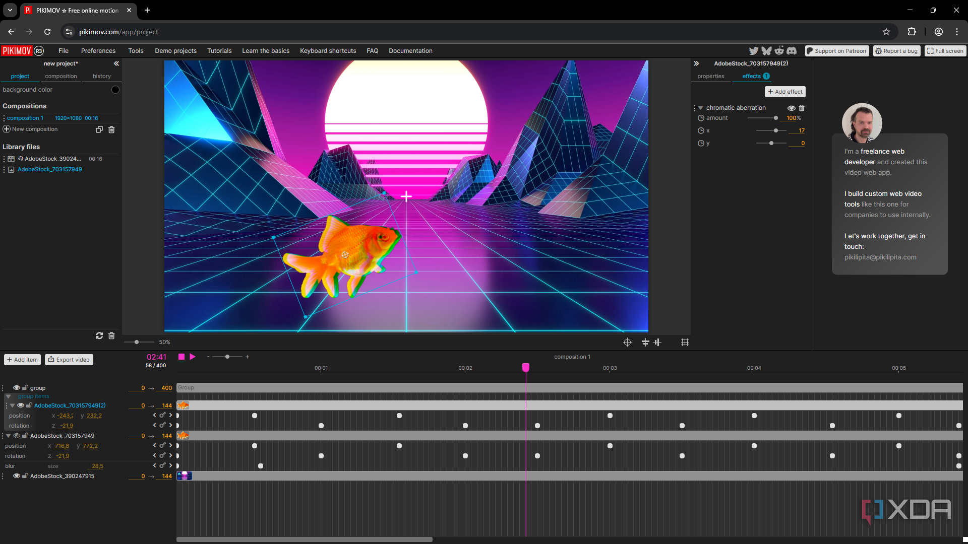Lock the AdobeStock_390247915 layer
Screen dimensions: 968x544
pos(25,476)
